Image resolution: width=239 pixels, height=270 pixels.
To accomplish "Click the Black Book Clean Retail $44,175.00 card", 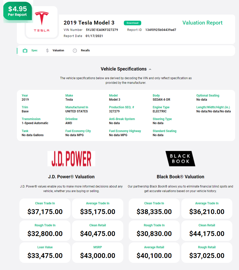I will click(x=207, y=231).
